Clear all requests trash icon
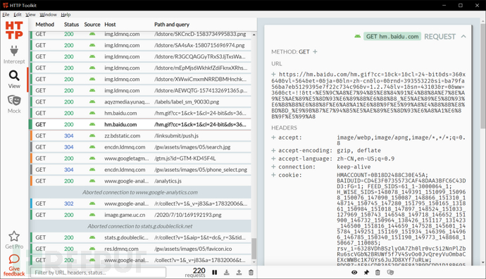486x279 pixels. click(251, 273)
